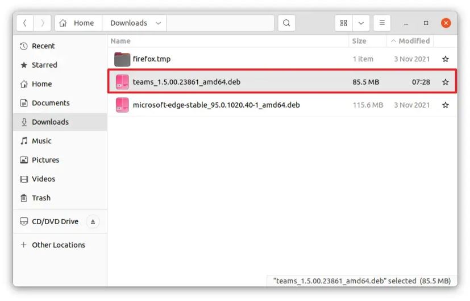Select the firefox.tmp folder name

(152, 59)
